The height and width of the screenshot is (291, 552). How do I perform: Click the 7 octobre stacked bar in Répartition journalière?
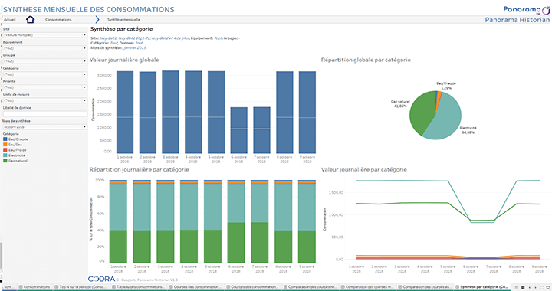tap(260, 221)
